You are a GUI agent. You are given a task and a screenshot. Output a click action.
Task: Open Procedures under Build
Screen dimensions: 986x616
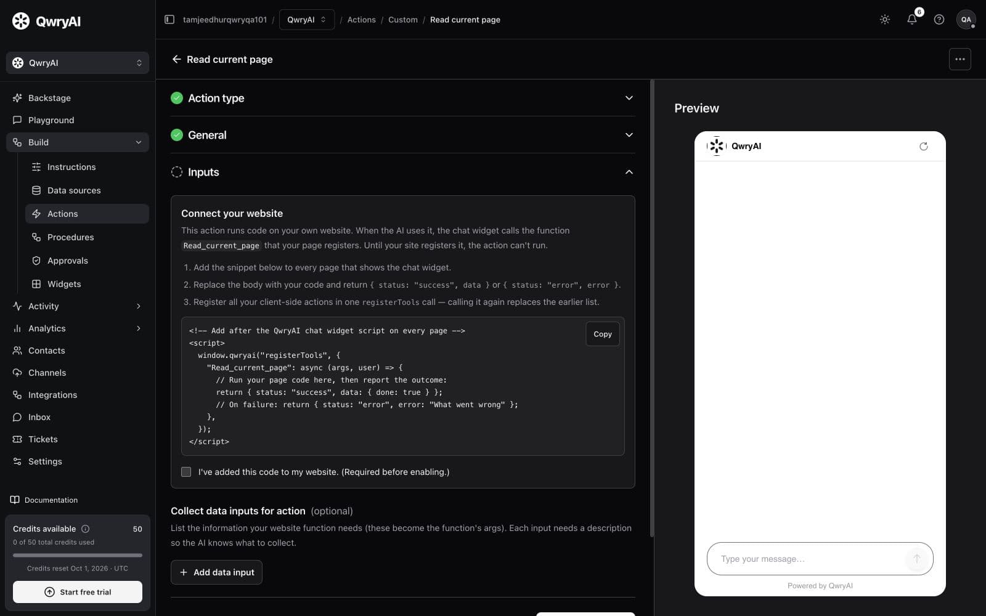pyautogui.click(x=87, y=237)
